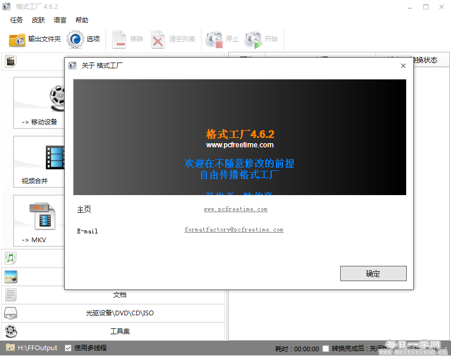Image resolution: width=451 pixels, height=356 pixels.
Task: Click the 清空列表 red X icon
Action: 157,39
